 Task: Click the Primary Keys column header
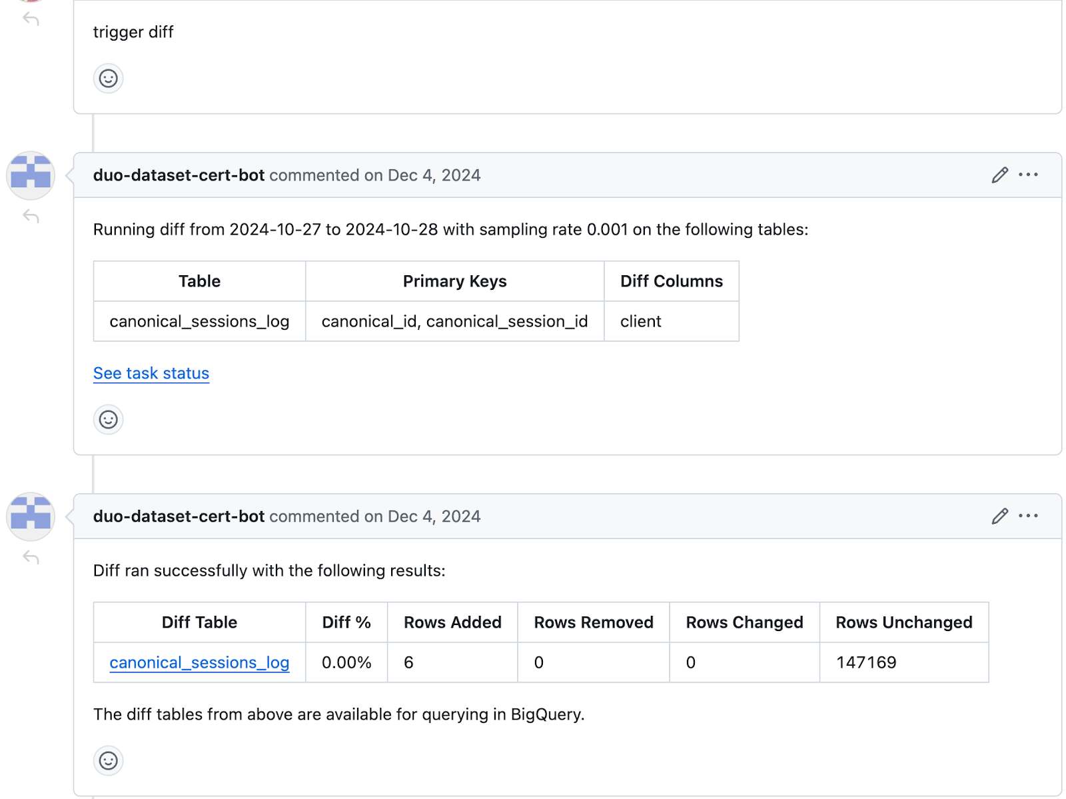click(454, 281)
